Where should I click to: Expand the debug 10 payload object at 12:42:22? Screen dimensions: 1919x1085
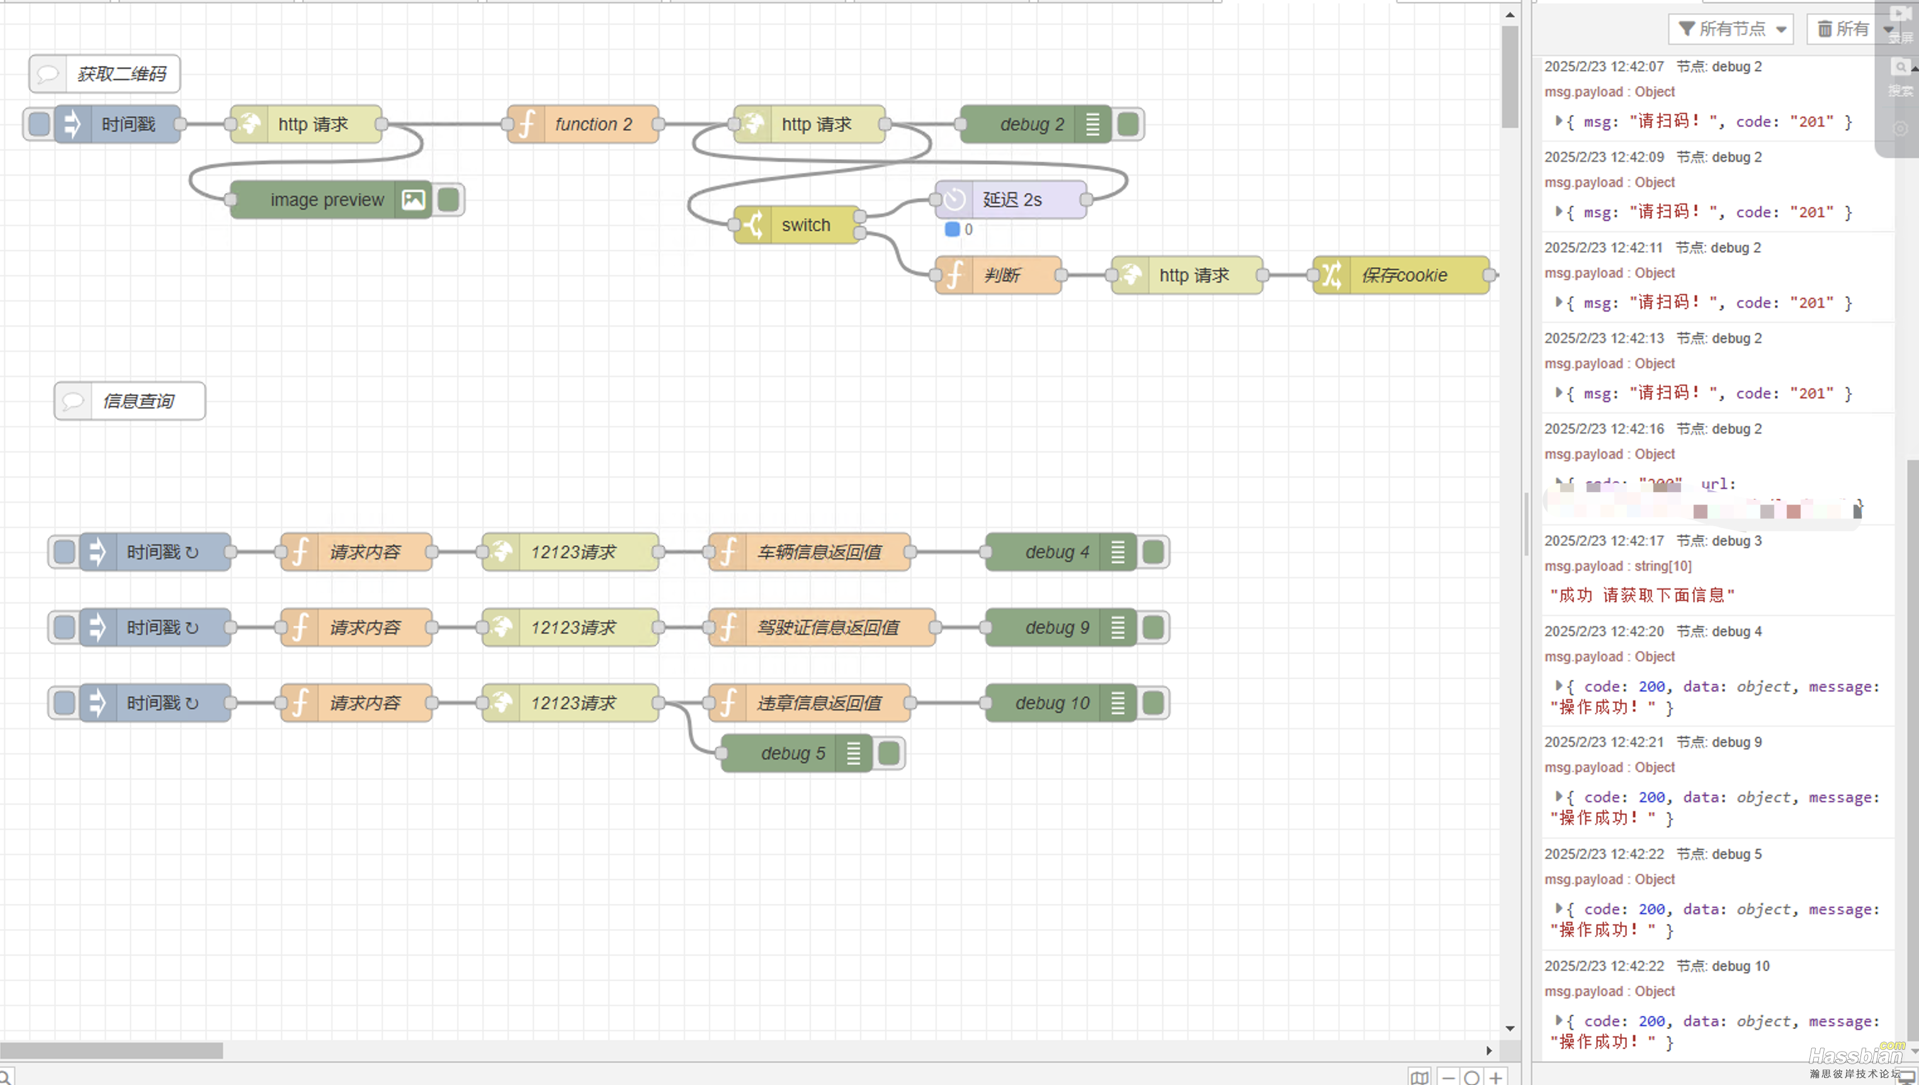(1558, 1020)
